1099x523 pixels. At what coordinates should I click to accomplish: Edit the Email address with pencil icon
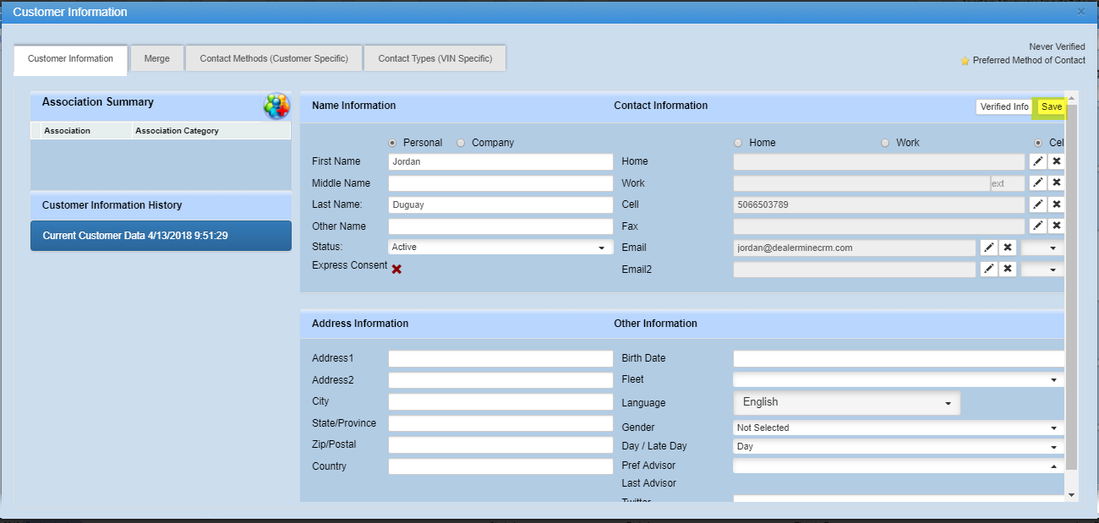coord(989,248)
